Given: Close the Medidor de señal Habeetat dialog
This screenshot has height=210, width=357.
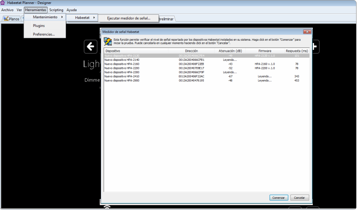Looking at the screenshot, I should (307, 32).
